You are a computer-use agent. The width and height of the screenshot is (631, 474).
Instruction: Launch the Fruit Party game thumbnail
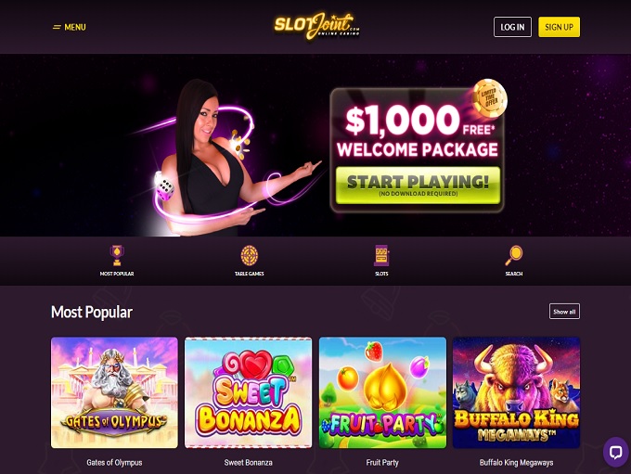click(382, 392)
